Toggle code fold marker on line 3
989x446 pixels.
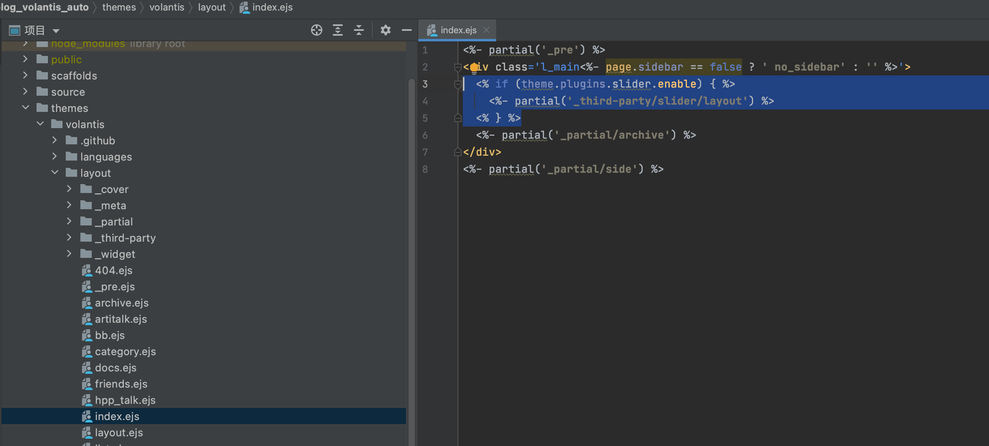tap(458, 84)
